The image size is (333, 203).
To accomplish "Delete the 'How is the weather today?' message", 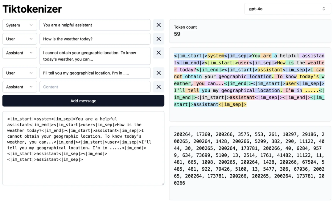I will click(x=158, y=39).
